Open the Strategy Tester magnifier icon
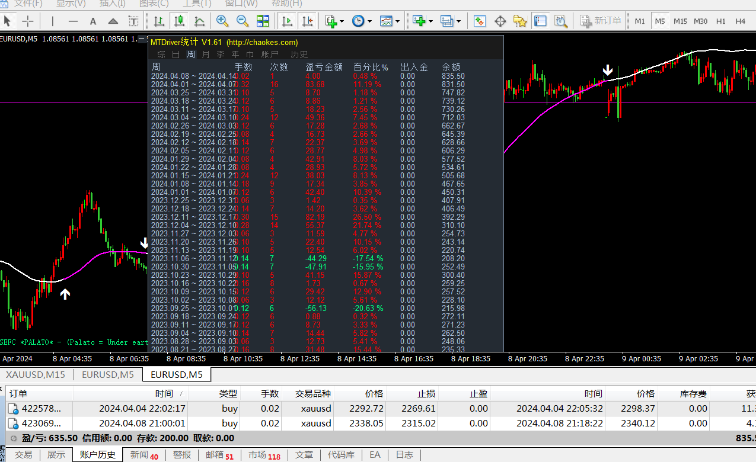756x462 pixels. click(560, 21)
